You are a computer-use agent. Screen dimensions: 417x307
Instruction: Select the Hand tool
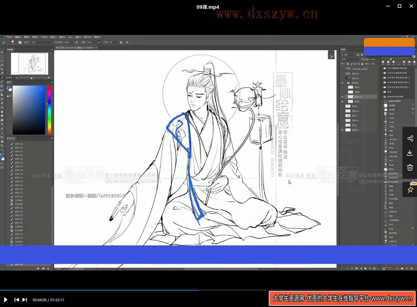(x=2, y=141)
